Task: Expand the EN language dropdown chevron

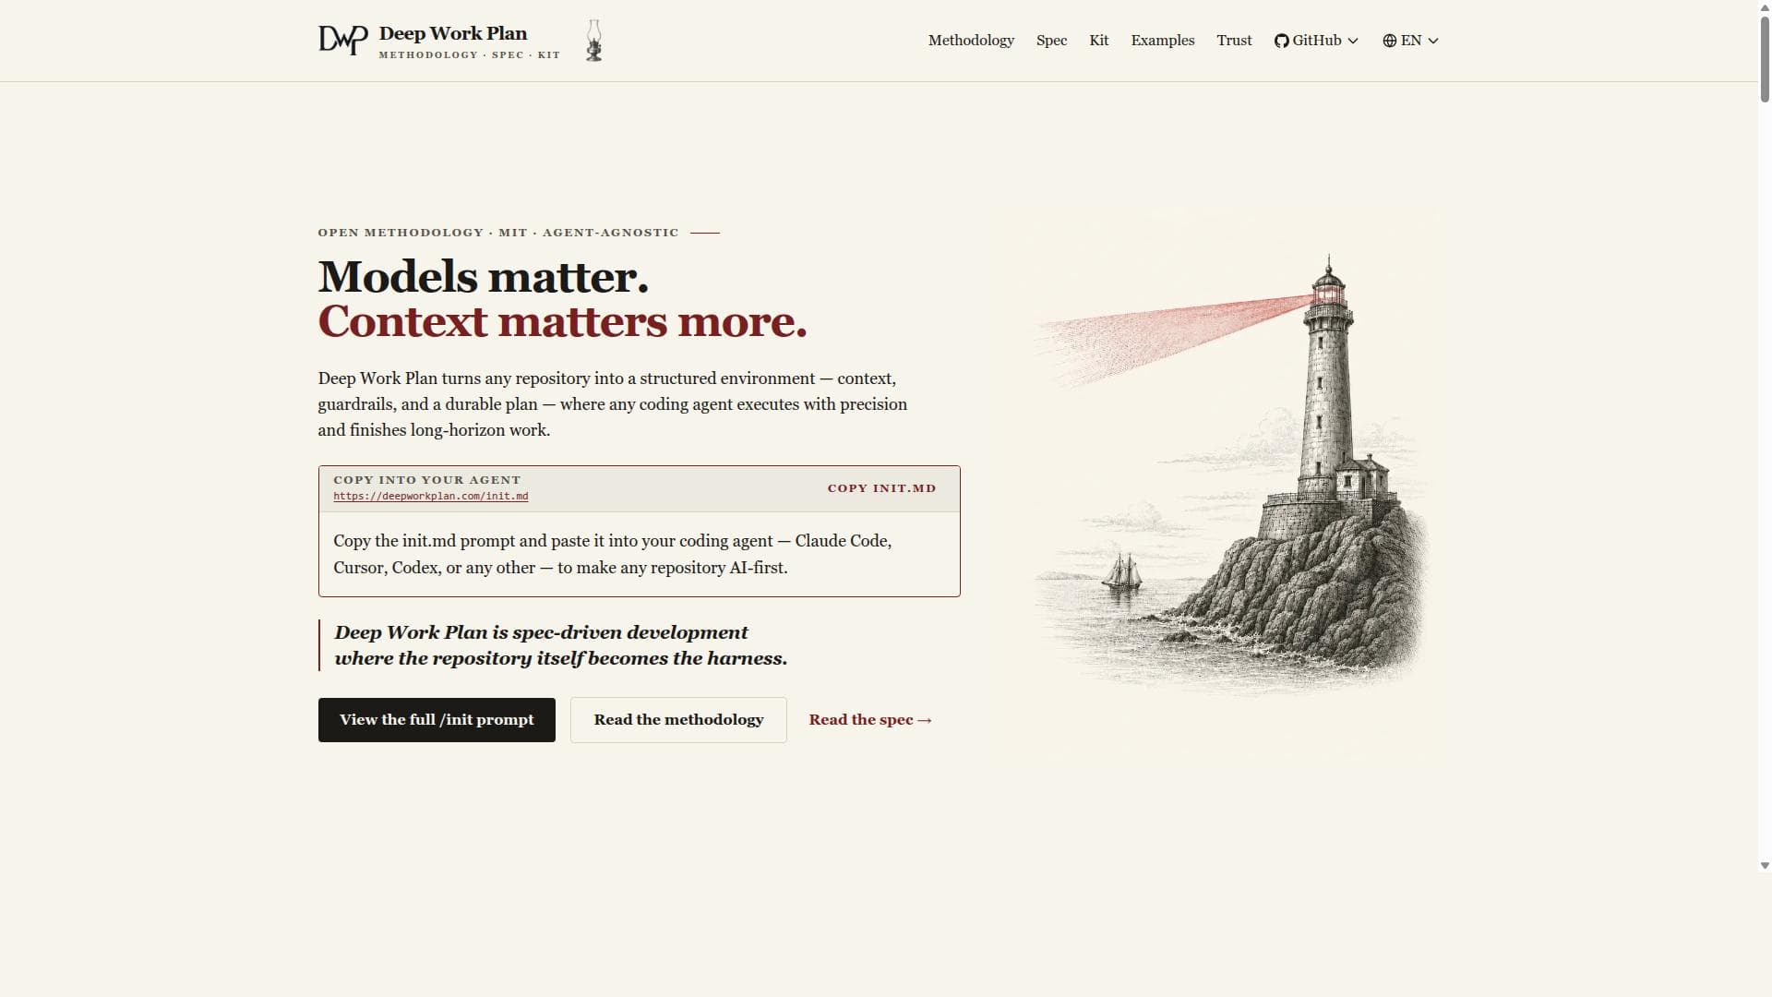Action: pos(1433,41)
